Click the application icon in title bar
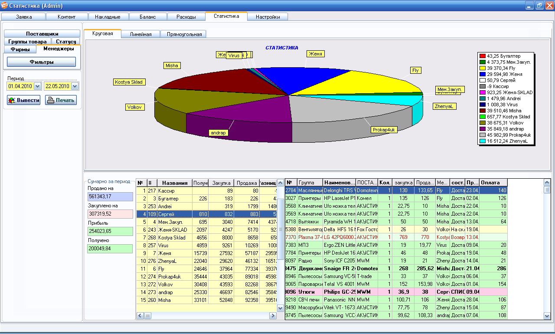The image size is (555, 334). point(4,6)
